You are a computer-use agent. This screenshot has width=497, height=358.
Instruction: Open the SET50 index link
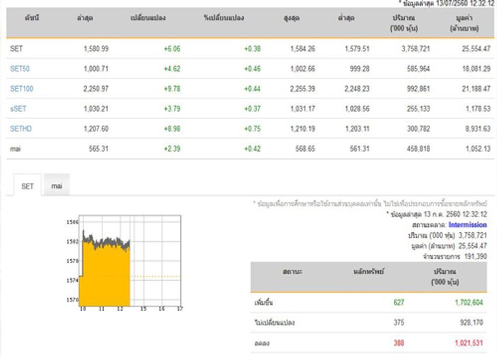(20, 68)
